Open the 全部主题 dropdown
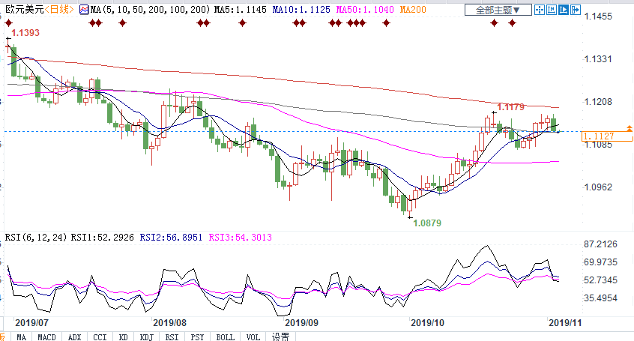The width and height of the screenshot is (634, 341). 498,10
